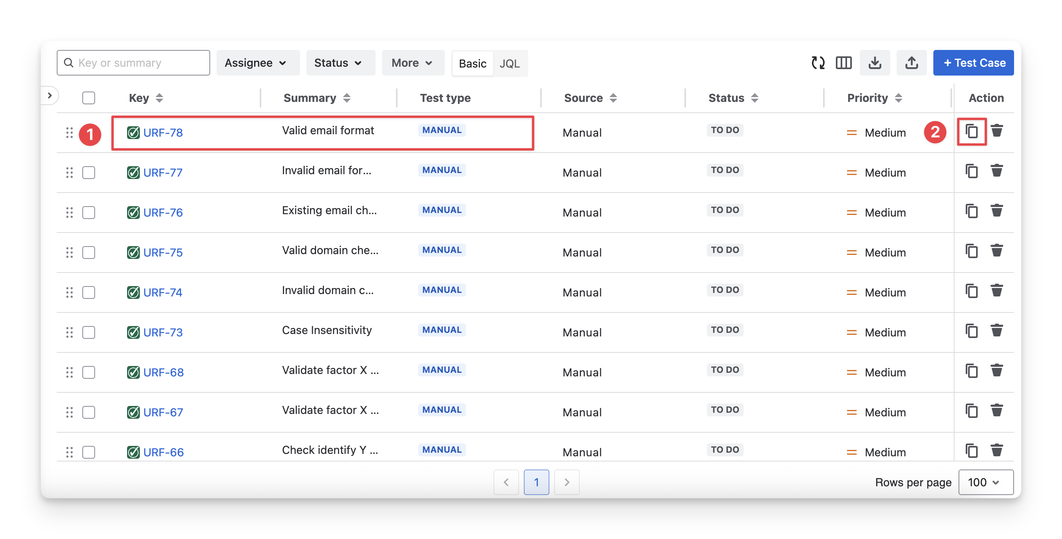The width and height of the screenshot is (1062, 539).
Task: Click the + Test Case button
Action: pos(973,63)
